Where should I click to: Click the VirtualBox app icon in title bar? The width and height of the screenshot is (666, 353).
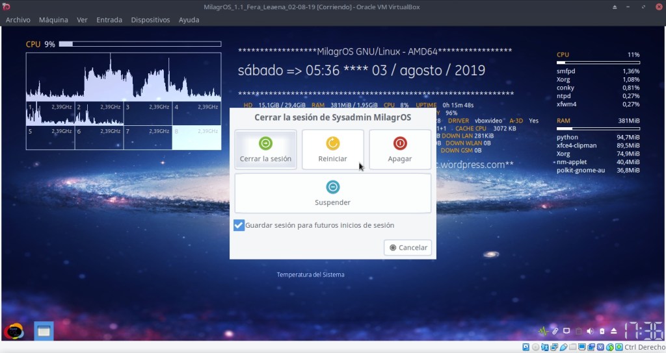point(6,6)
